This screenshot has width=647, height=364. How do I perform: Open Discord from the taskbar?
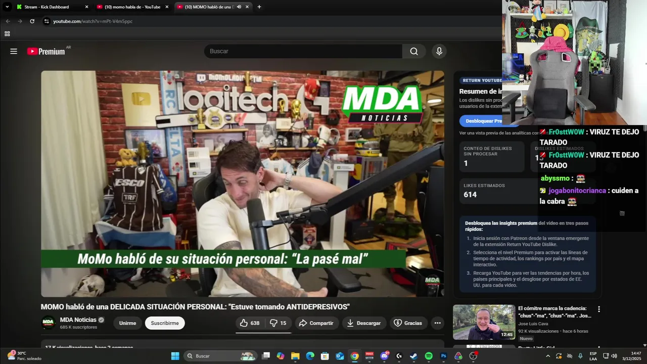click(384, 356)
